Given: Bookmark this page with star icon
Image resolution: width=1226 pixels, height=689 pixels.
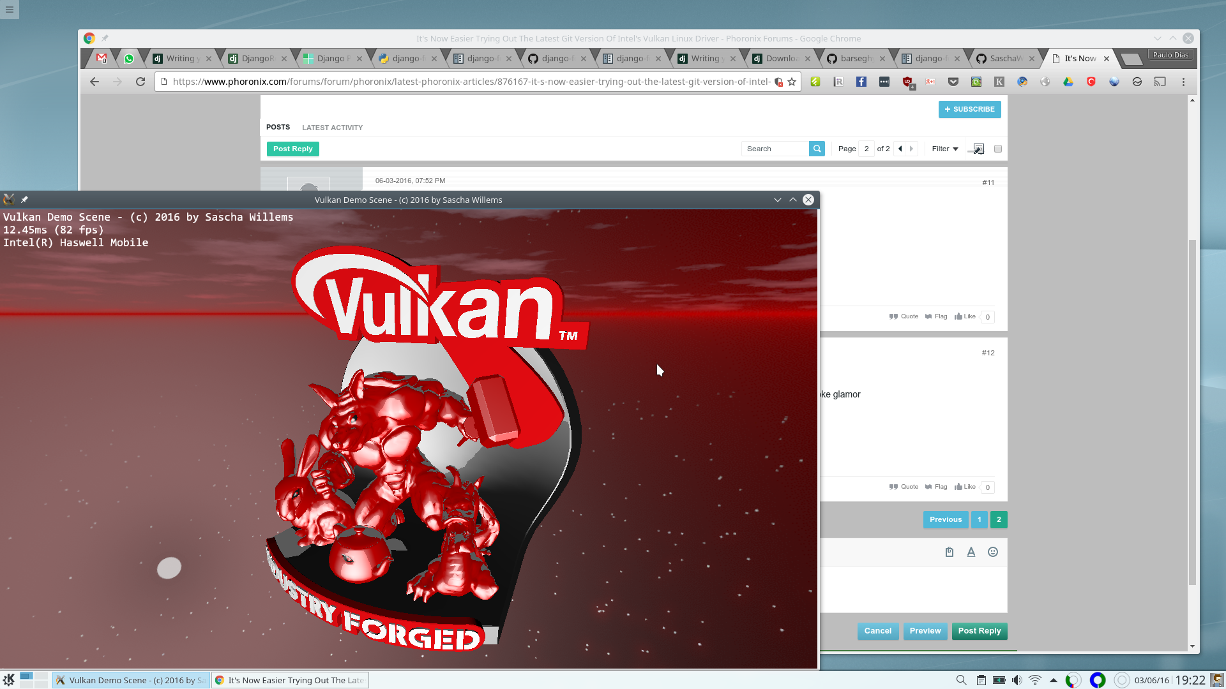Looking at the screenshot, I should pyautogui.click(x=792, y=82).
